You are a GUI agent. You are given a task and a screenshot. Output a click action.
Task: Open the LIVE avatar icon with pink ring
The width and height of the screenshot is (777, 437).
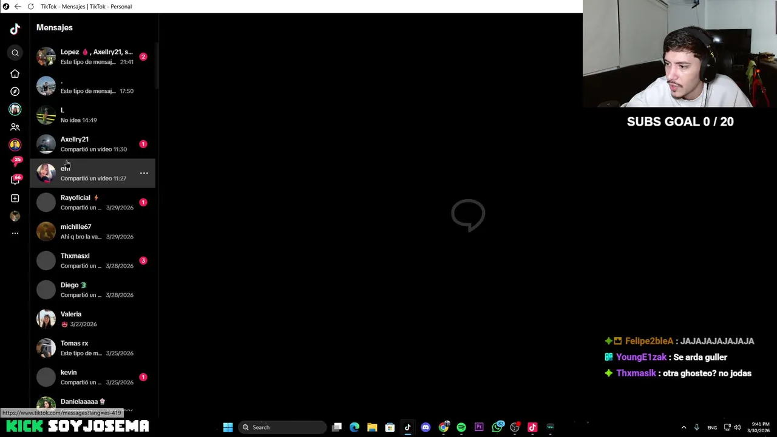15,144
